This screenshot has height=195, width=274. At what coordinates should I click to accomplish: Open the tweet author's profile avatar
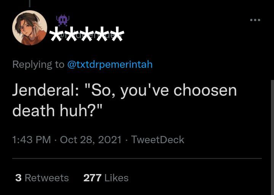pyautogui.click(x=30, y=28)
